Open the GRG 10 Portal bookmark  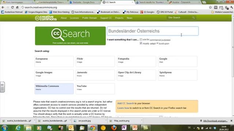point(165,12)
